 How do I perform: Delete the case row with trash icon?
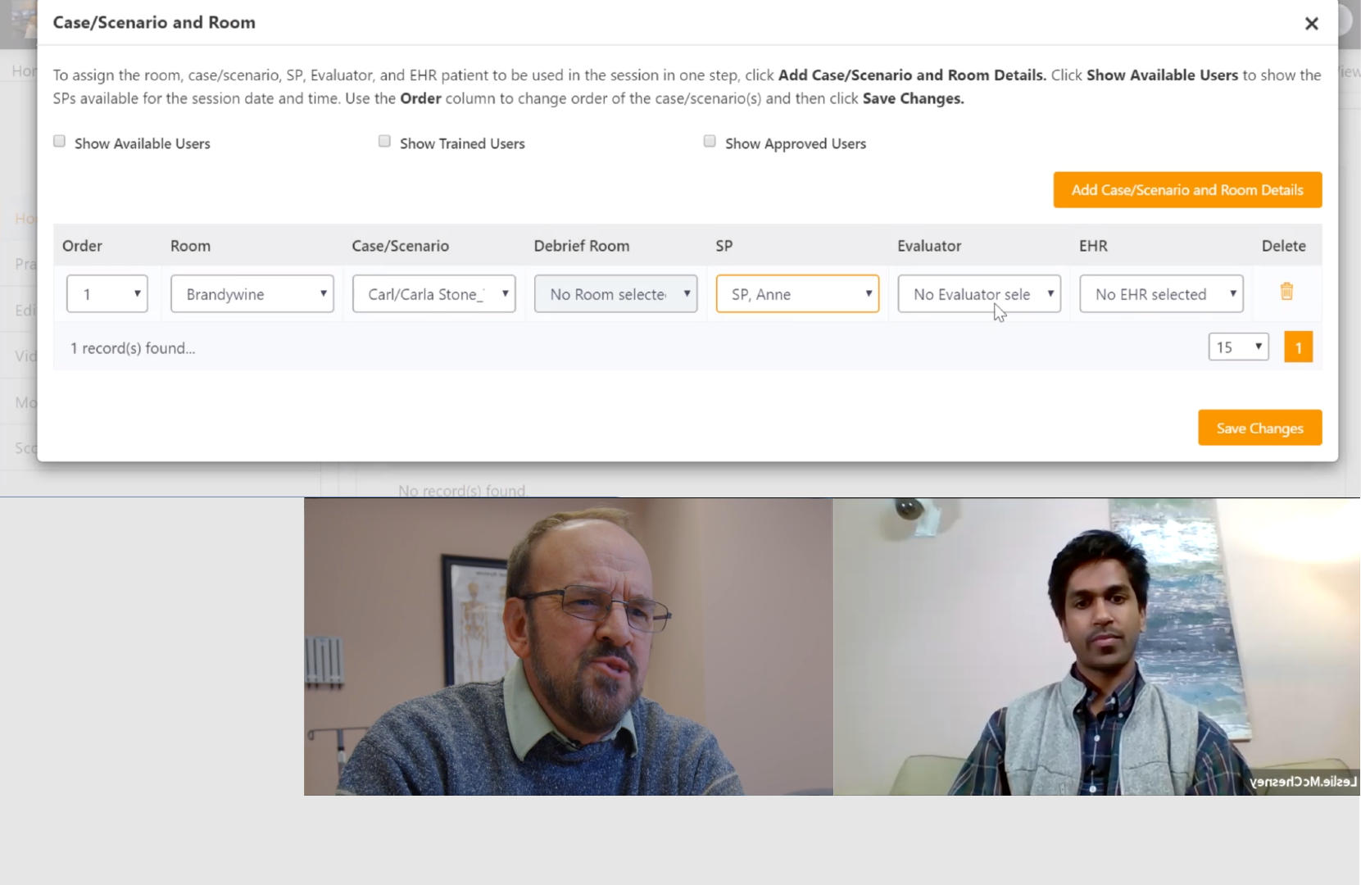(1286, 292)
